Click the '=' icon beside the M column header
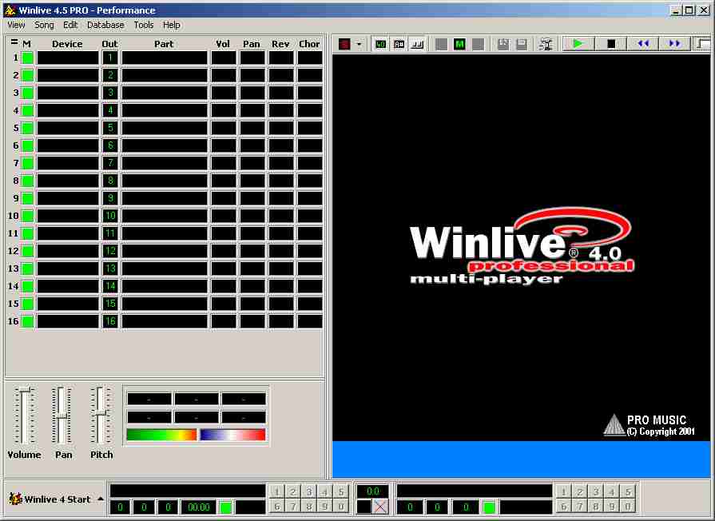Screen dimensions: 715x521 pos(14,42)
